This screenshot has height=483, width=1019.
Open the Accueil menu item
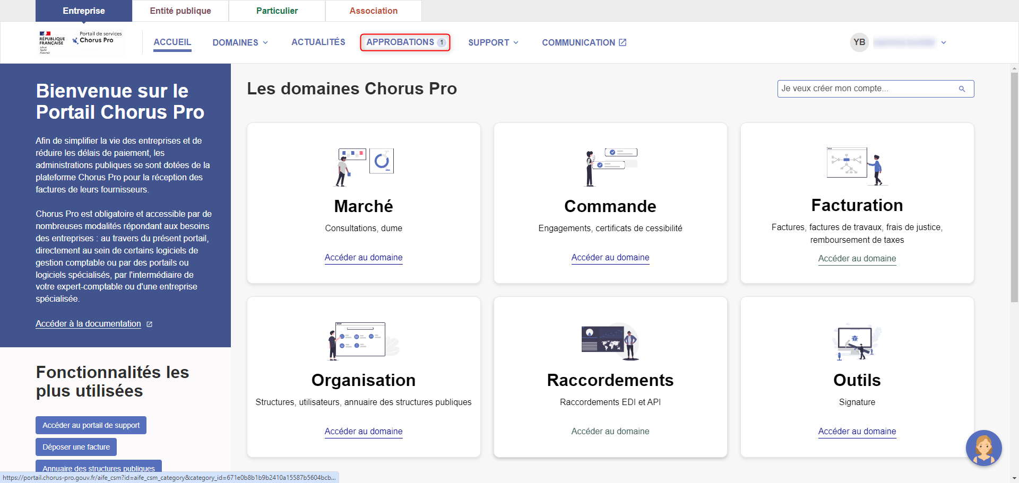pyautogui.click(x=172, y=42)
